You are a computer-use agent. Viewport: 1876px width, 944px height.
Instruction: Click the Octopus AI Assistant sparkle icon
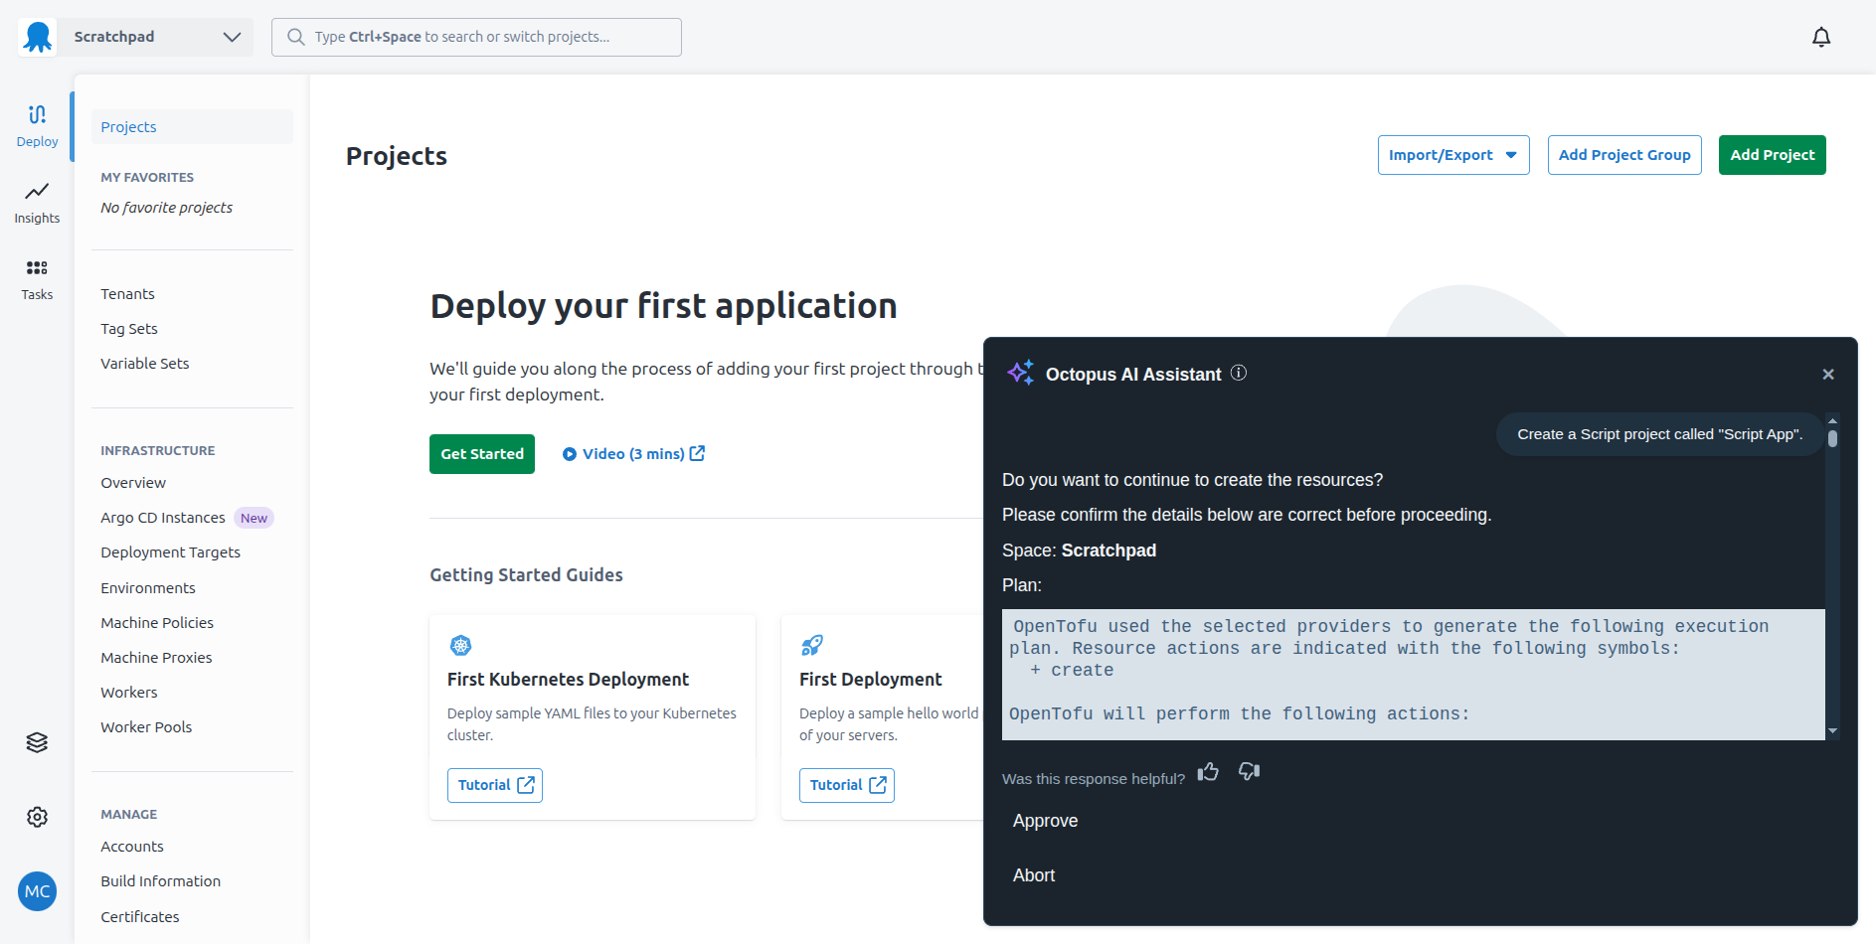pos(1020,373)
